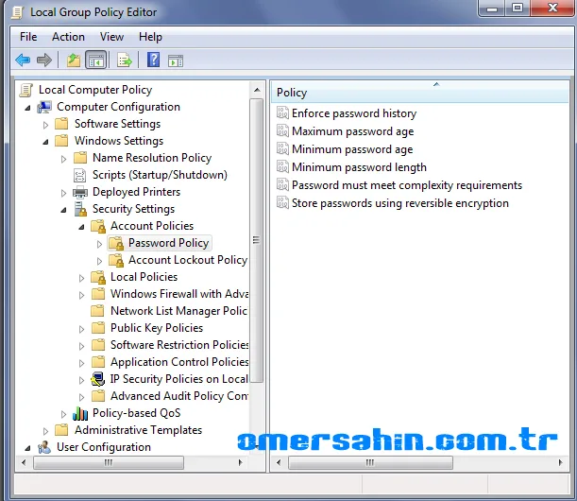This screenshot has width=577, height=501.
Task: Select 'Store passwords using reversible encryption'
Action: coord(400,203)
